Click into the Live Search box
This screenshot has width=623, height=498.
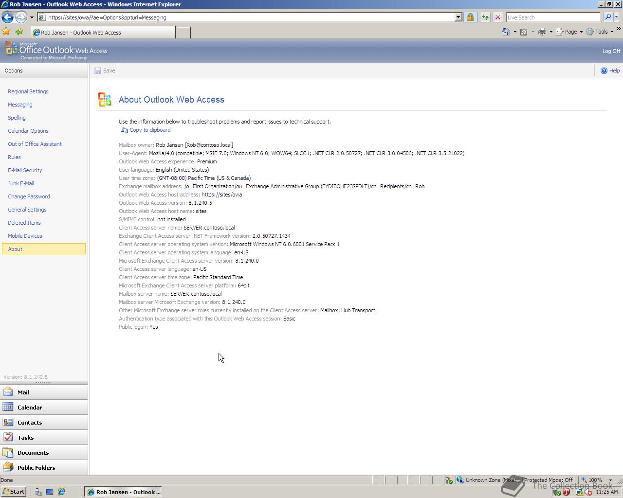(553, 18)
